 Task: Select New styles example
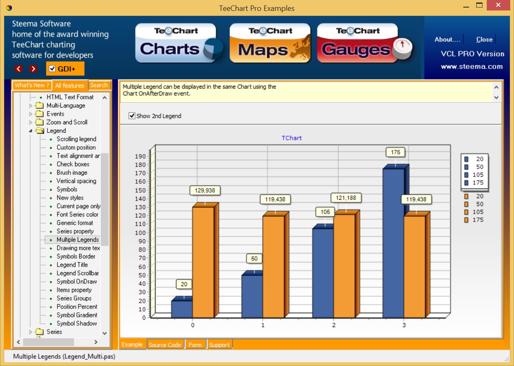coord(70,198)
